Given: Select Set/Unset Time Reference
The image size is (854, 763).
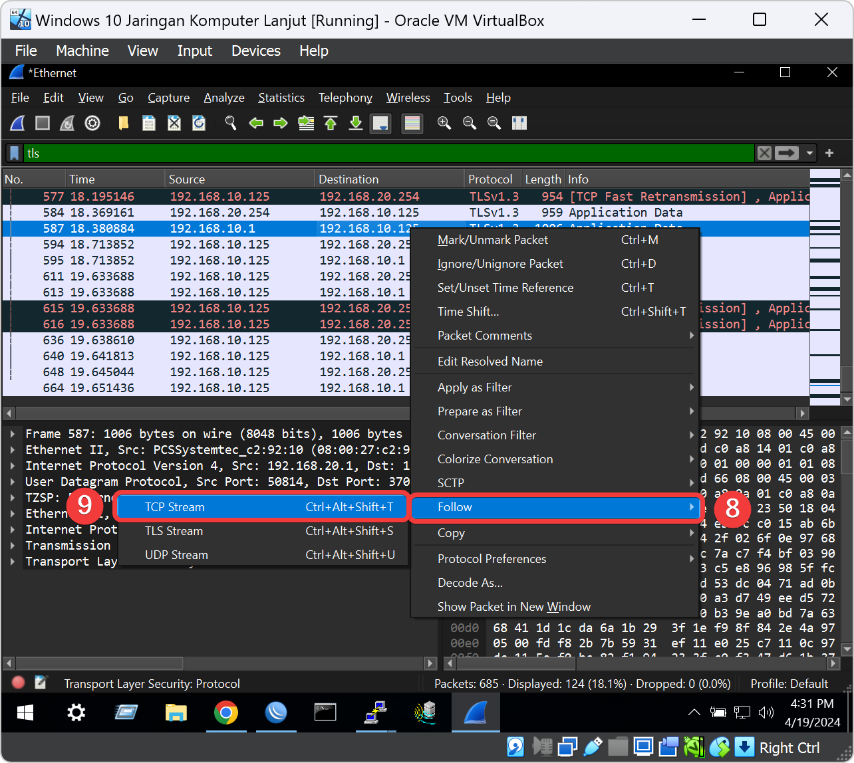Looking at the screenshot, I should pos(555,288).
